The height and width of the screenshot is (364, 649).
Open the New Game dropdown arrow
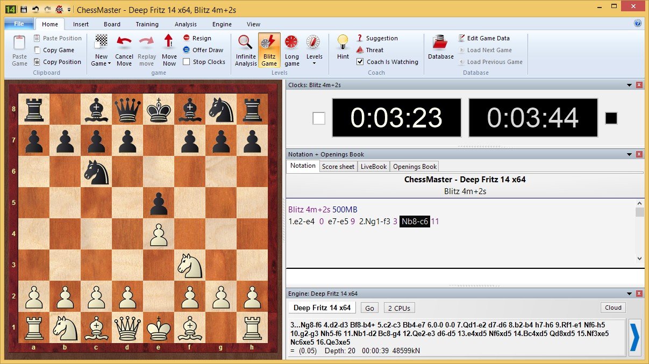[x=109, y=63]
